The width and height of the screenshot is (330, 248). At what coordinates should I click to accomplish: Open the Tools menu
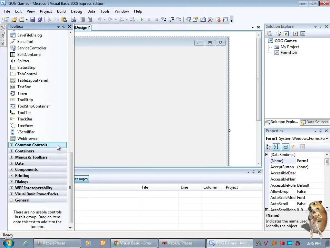tap(105, 11)
